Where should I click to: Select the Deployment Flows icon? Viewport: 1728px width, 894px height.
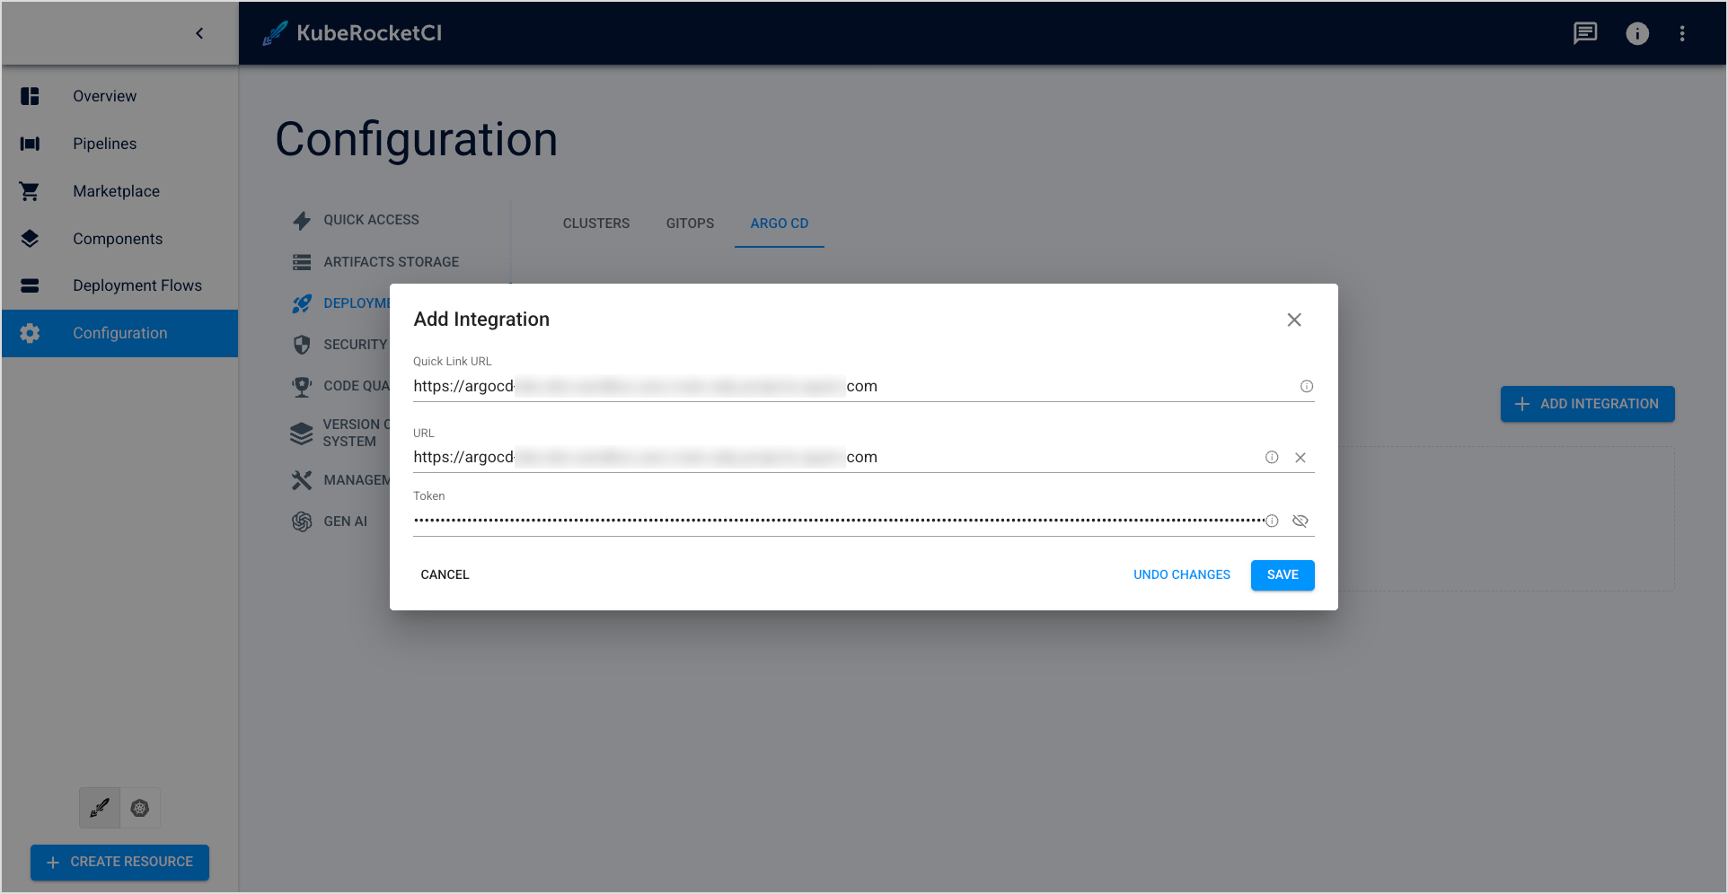coord(30,285)
